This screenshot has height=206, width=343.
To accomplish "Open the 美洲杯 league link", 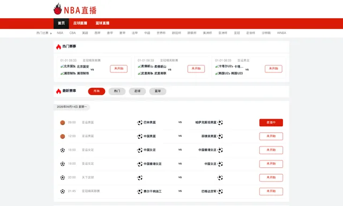I will [207, 33].
